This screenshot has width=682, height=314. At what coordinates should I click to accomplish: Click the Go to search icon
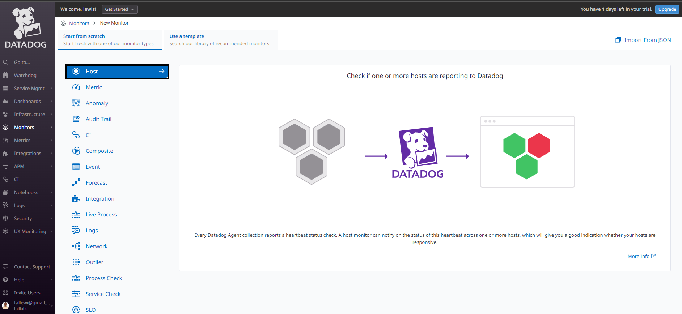pos(5,62)
